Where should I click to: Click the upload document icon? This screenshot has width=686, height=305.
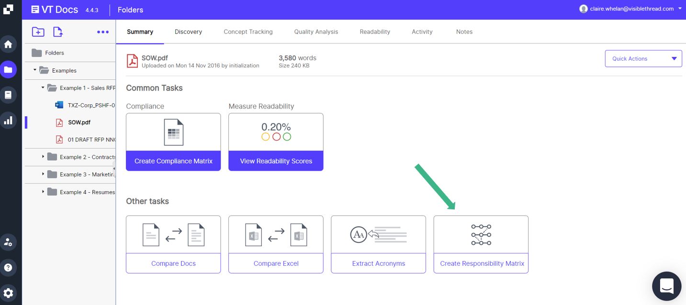(x=57, y=32)
